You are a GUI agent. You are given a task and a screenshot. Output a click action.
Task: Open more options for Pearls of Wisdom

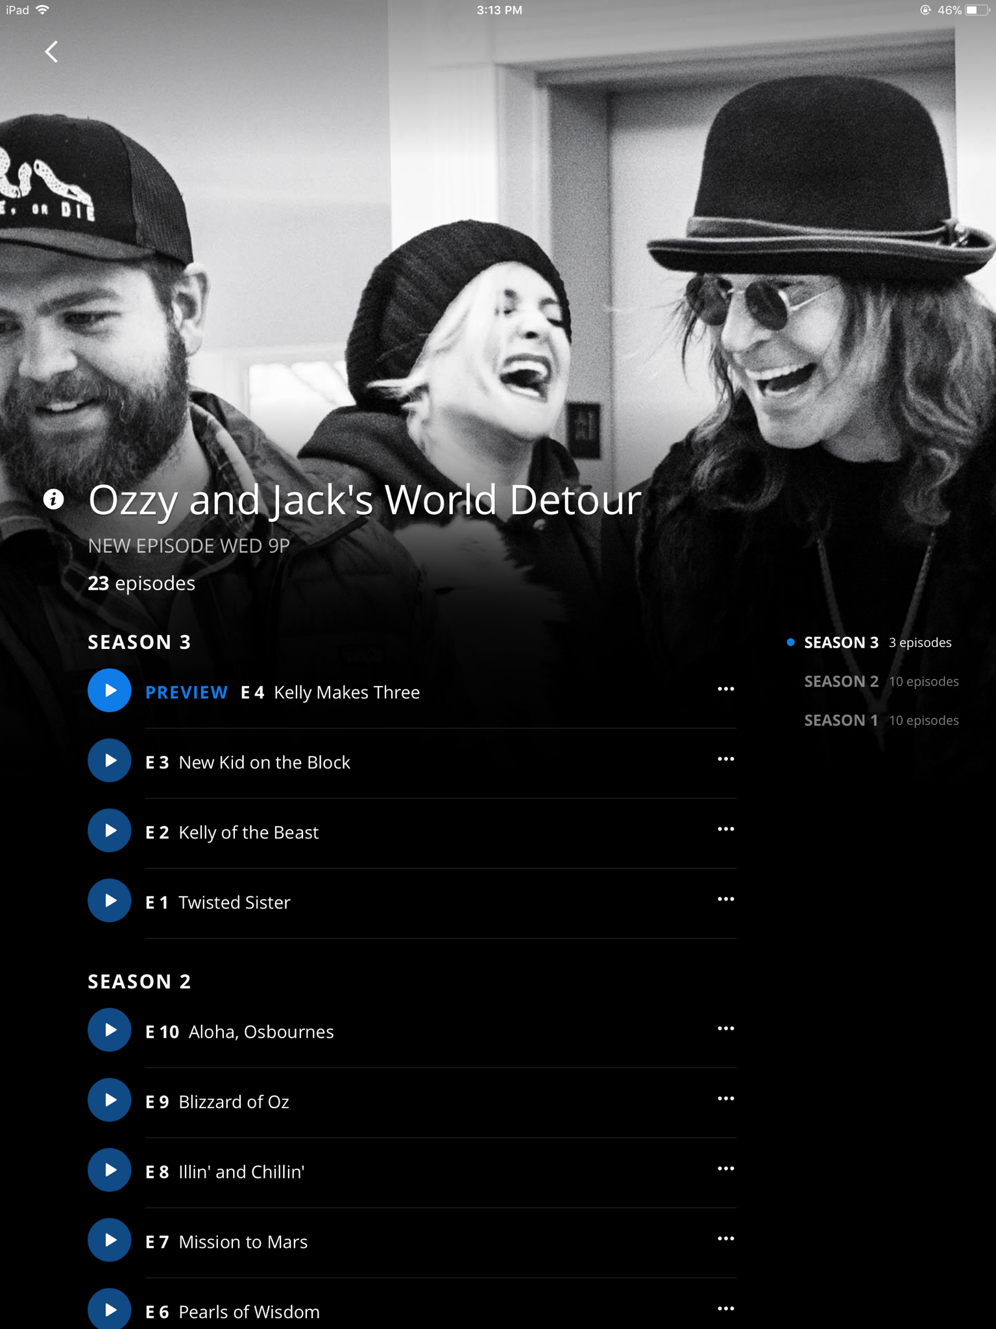point(725,1309)
